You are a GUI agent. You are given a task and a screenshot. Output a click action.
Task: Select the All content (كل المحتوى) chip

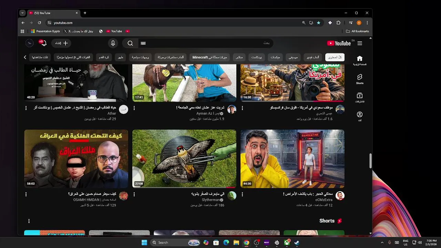[x=335, y=57]
